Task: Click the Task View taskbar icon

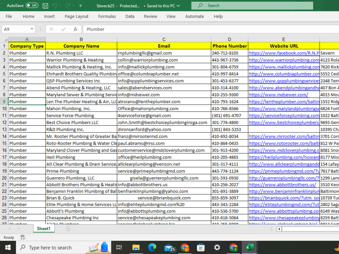Action: [x=119, y=248]
